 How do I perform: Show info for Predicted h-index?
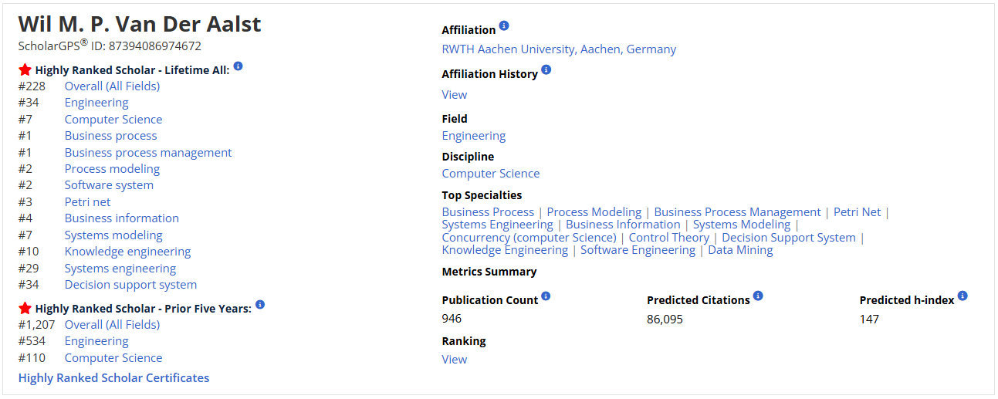point(962,296)
